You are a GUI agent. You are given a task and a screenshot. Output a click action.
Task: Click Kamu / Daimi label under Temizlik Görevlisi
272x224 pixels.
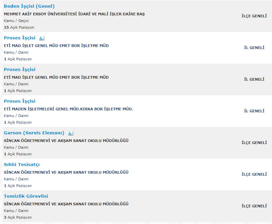coord(16,211)
